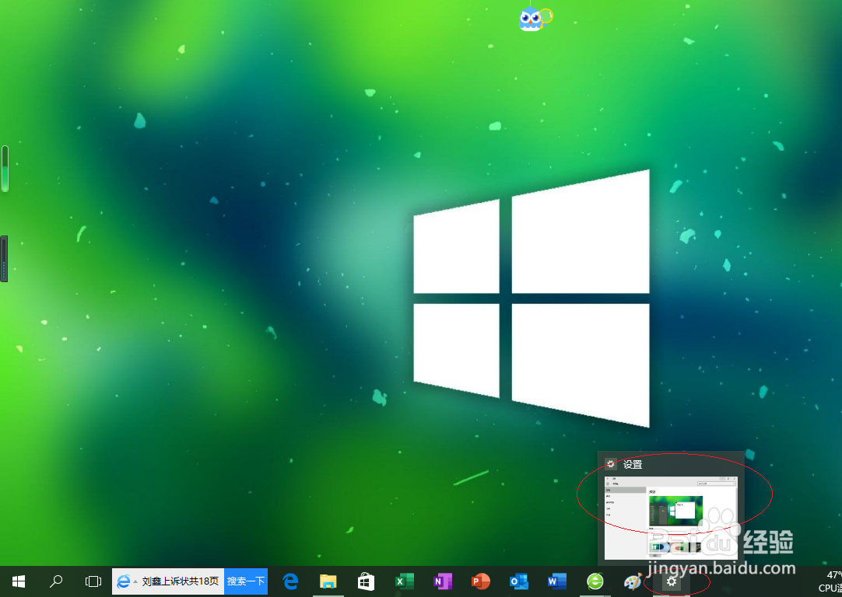Click the taskbar search text field
Image resolution: width=842 pixels, height=597 pixels.
[180, 581]
